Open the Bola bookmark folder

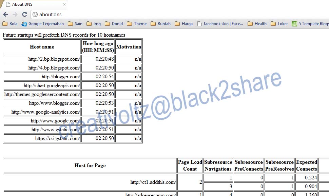[x=10, y=24]
